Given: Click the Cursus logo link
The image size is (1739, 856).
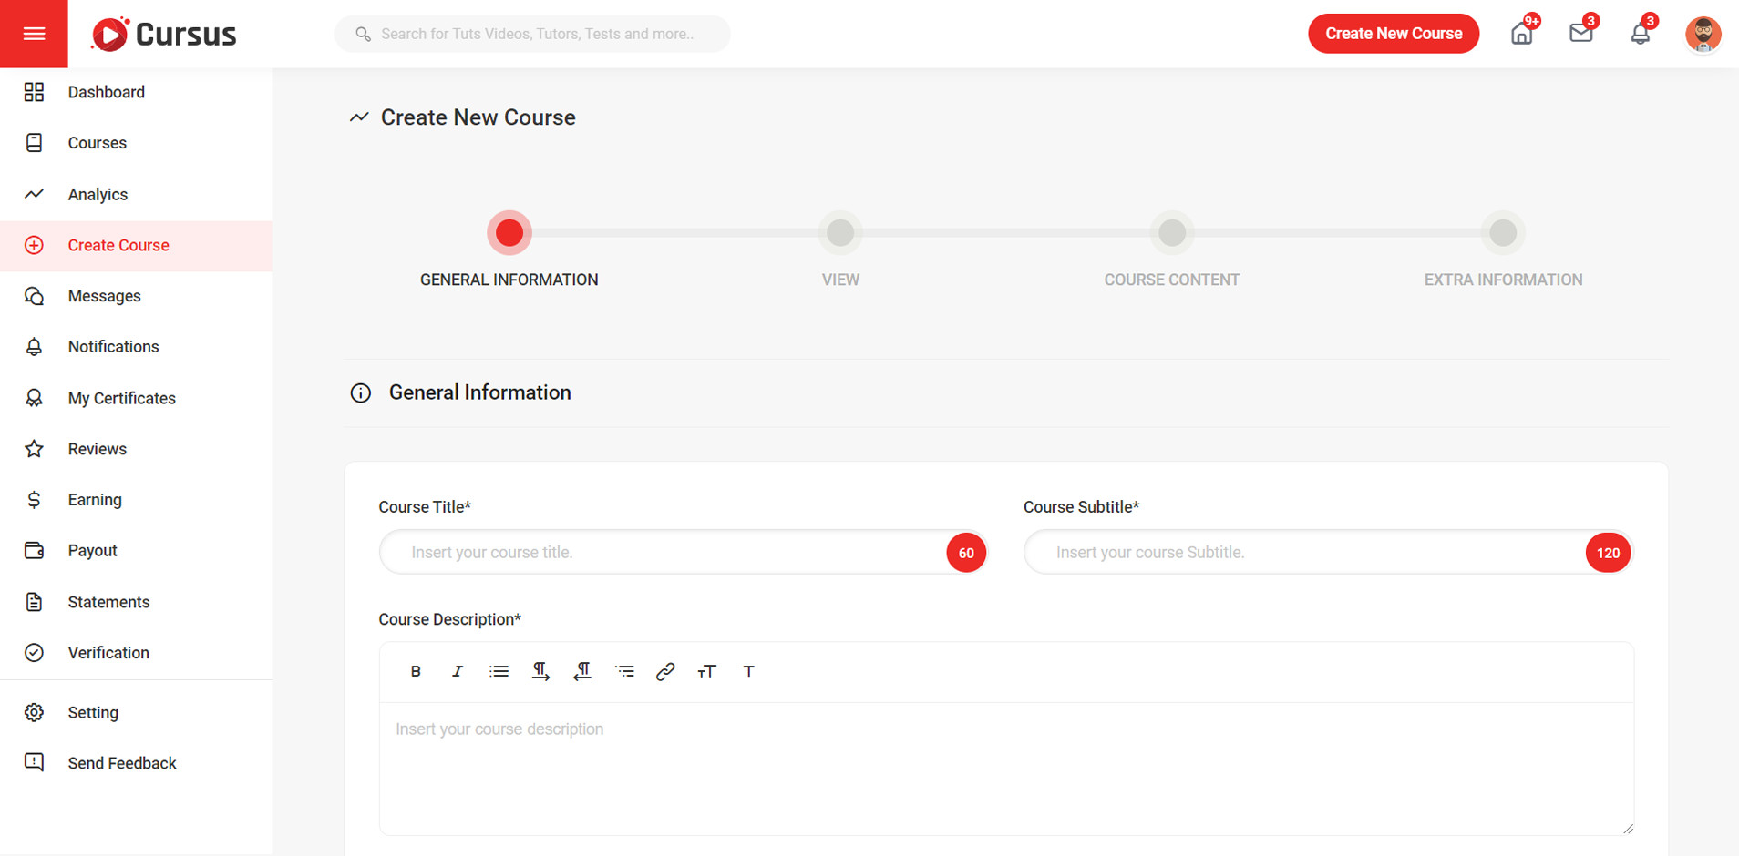Looking at the screenshot, I should point(164,35).
